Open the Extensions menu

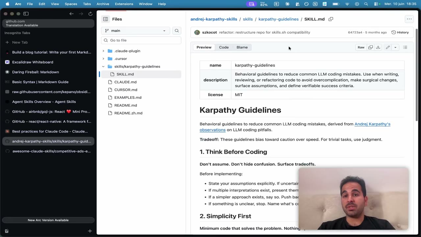coord(124,4)
